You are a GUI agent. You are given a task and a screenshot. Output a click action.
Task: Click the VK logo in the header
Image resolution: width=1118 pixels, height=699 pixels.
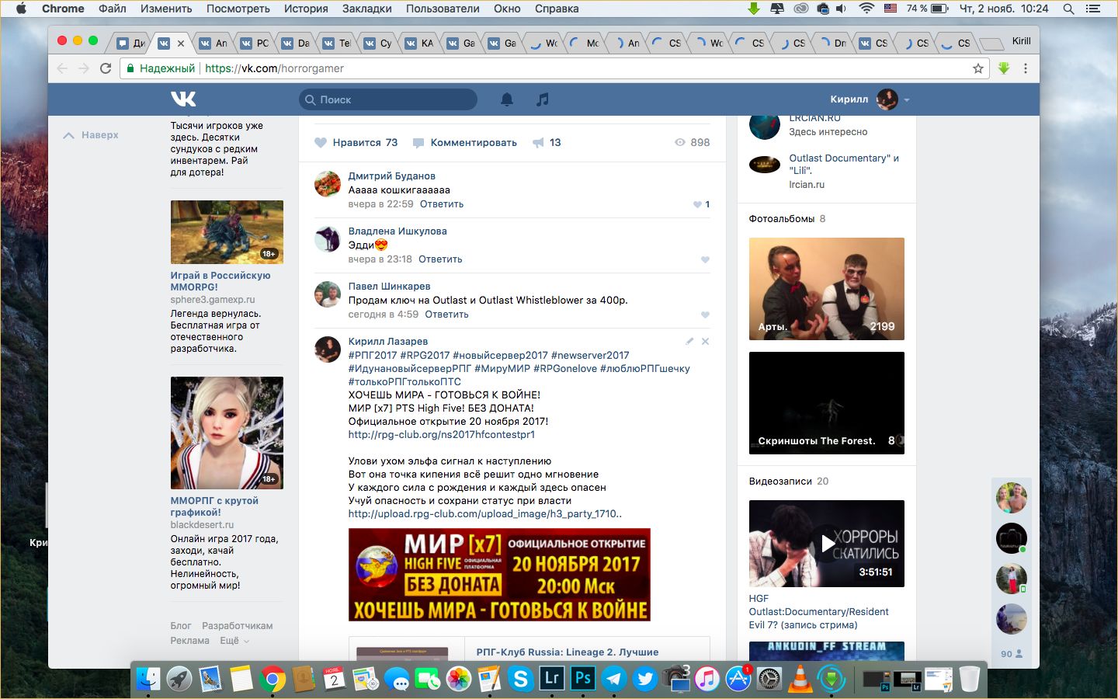183,99
